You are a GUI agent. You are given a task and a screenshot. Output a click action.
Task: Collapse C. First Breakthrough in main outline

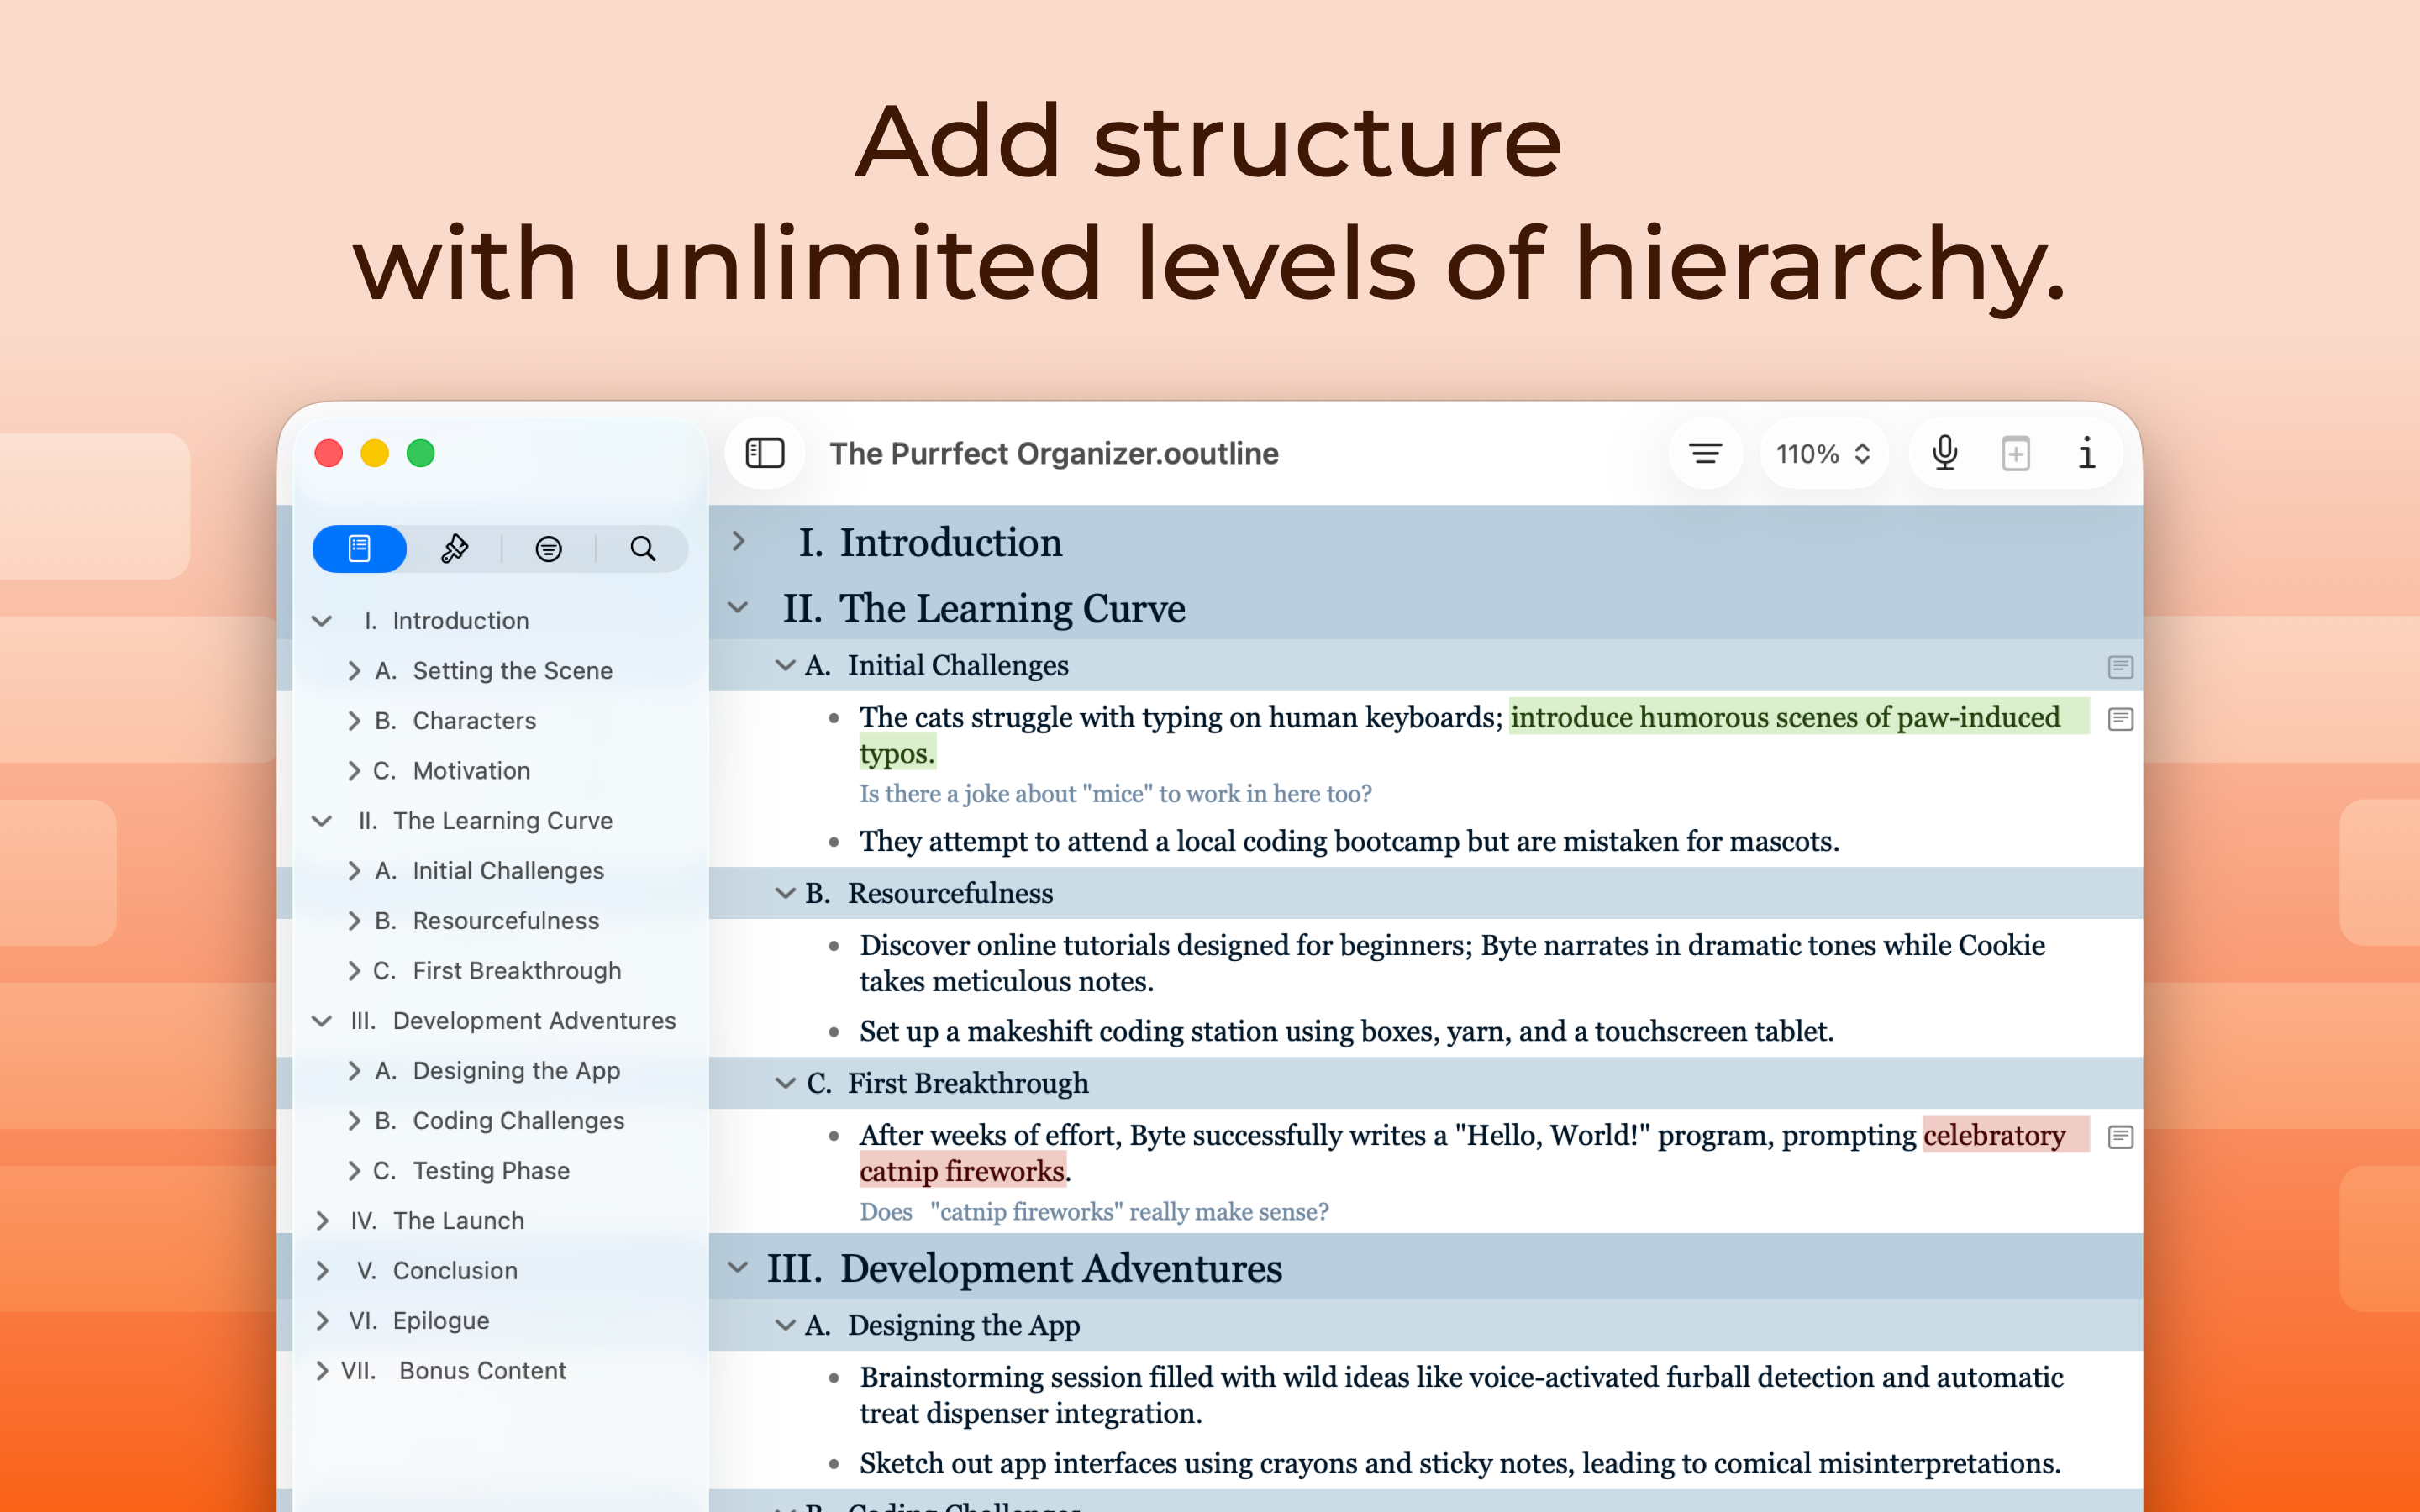click(785, 1083)
